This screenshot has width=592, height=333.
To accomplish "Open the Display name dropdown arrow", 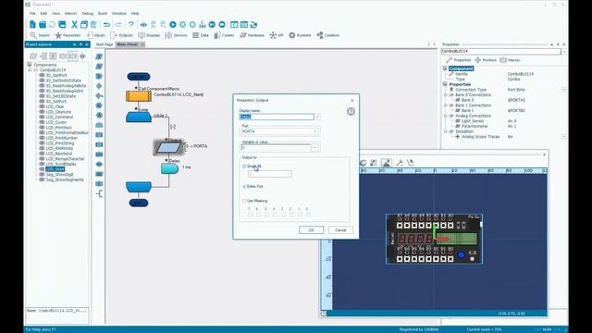I will coord(317,117).
